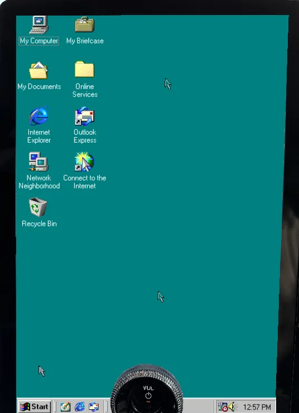Click the Quick Launch toolbar grip handle
This screenshot has width=299, height=413.
(x=55, y=407)
